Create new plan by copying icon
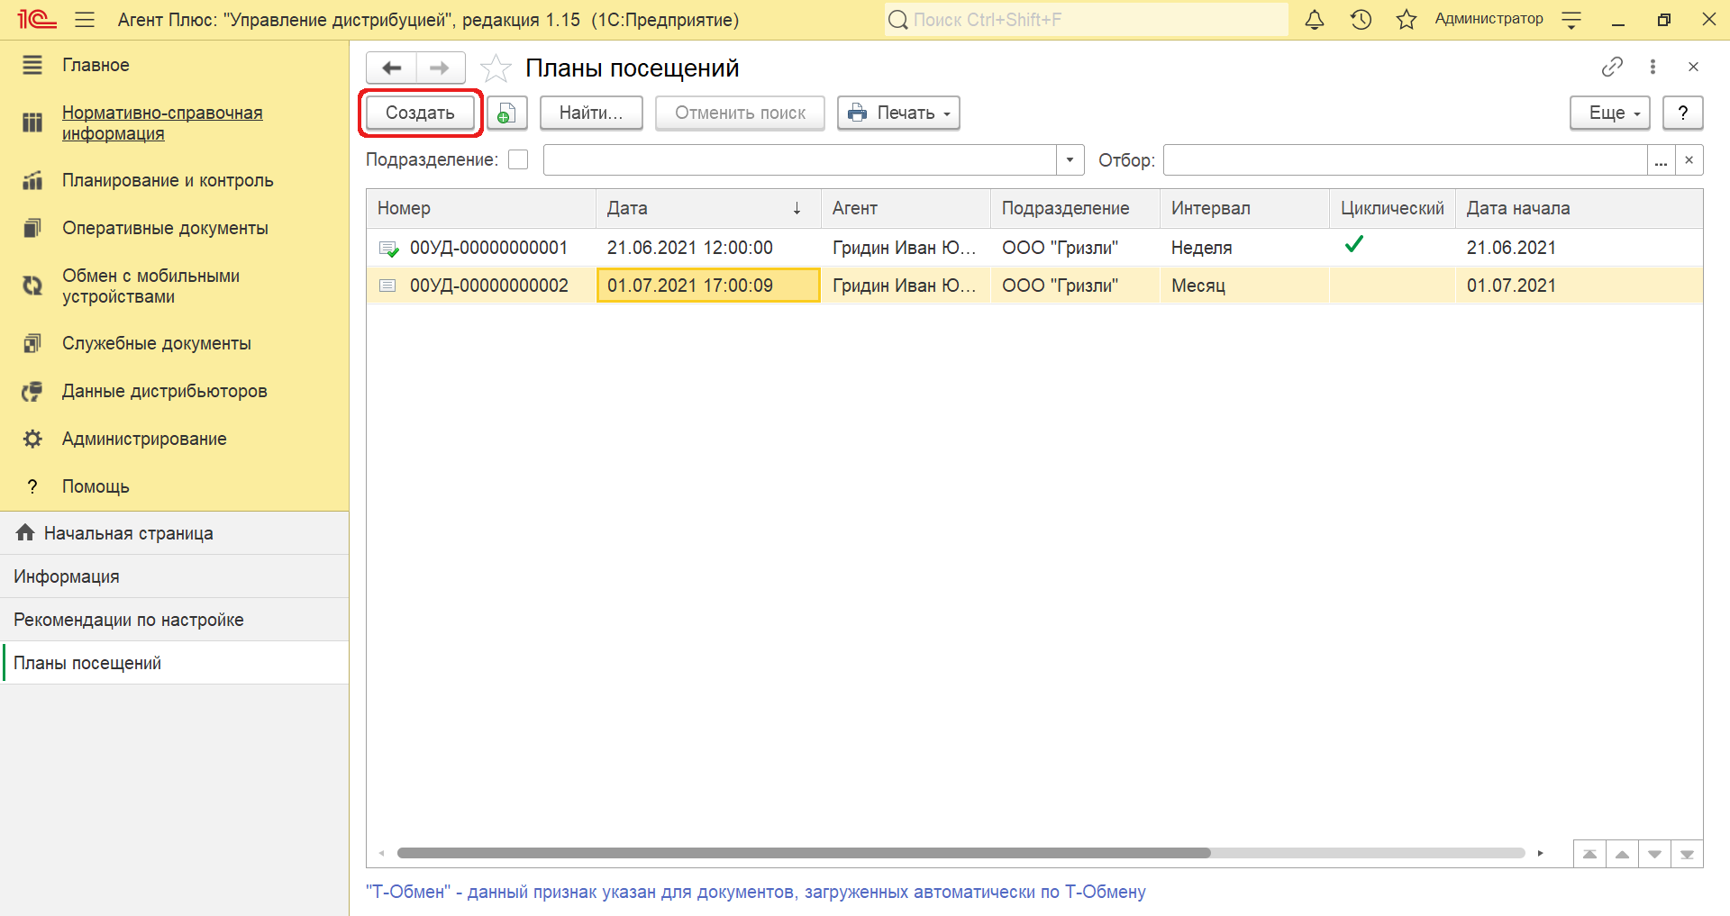This screenshot has width=1730, height=916. 506,113
